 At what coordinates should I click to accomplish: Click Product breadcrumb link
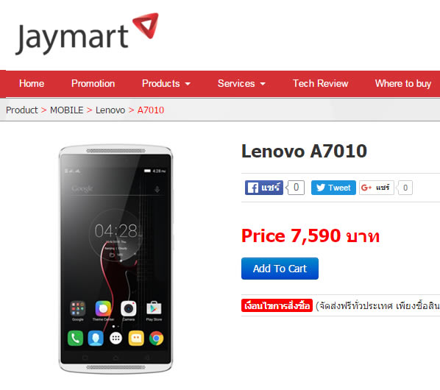tap(22, 110)
